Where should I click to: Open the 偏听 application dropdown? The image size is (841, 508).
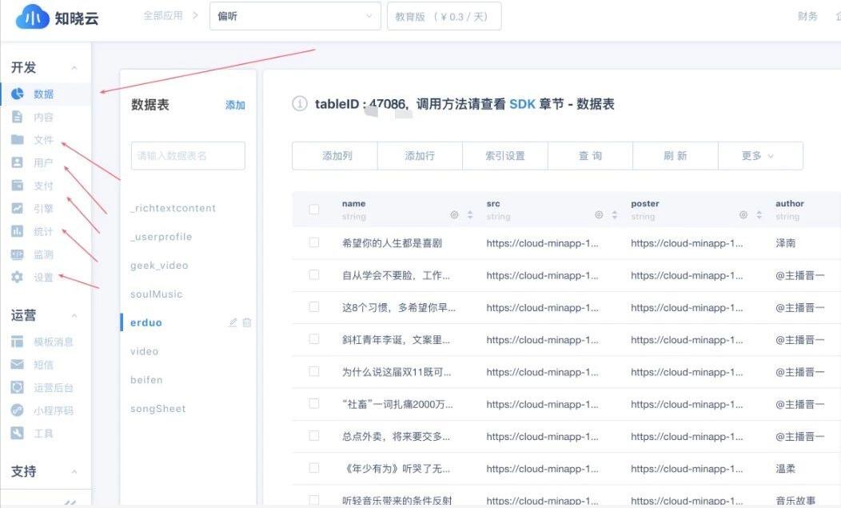coord(295,16)
